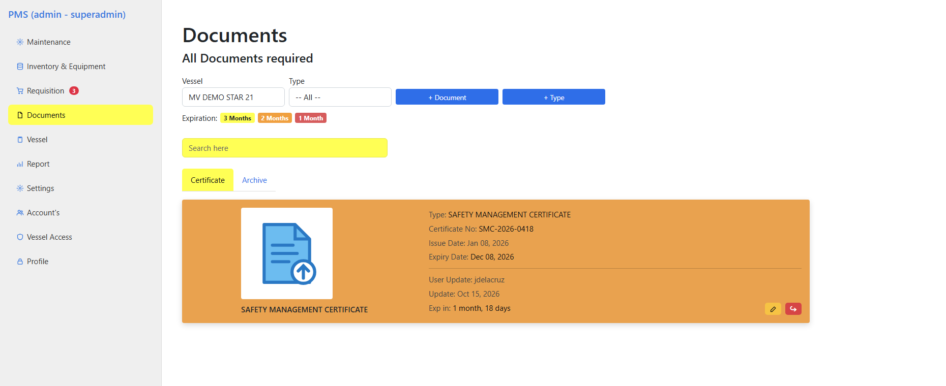946x386 pixels.
Task: Open the Safety Management Certificate document thumbnail
Action: click(287, 253)
